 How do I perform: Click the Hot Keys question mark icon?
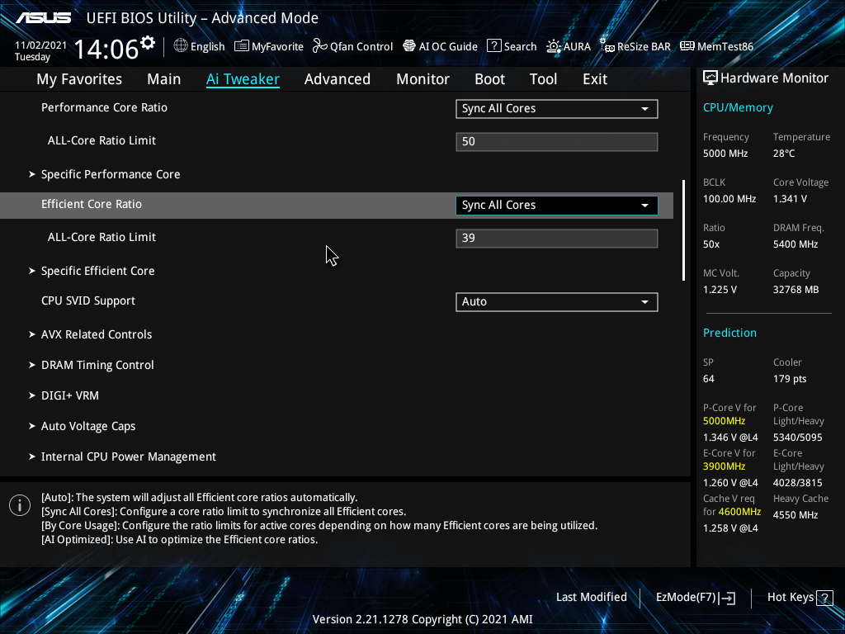pyautogui.click(x=824, y=598)
